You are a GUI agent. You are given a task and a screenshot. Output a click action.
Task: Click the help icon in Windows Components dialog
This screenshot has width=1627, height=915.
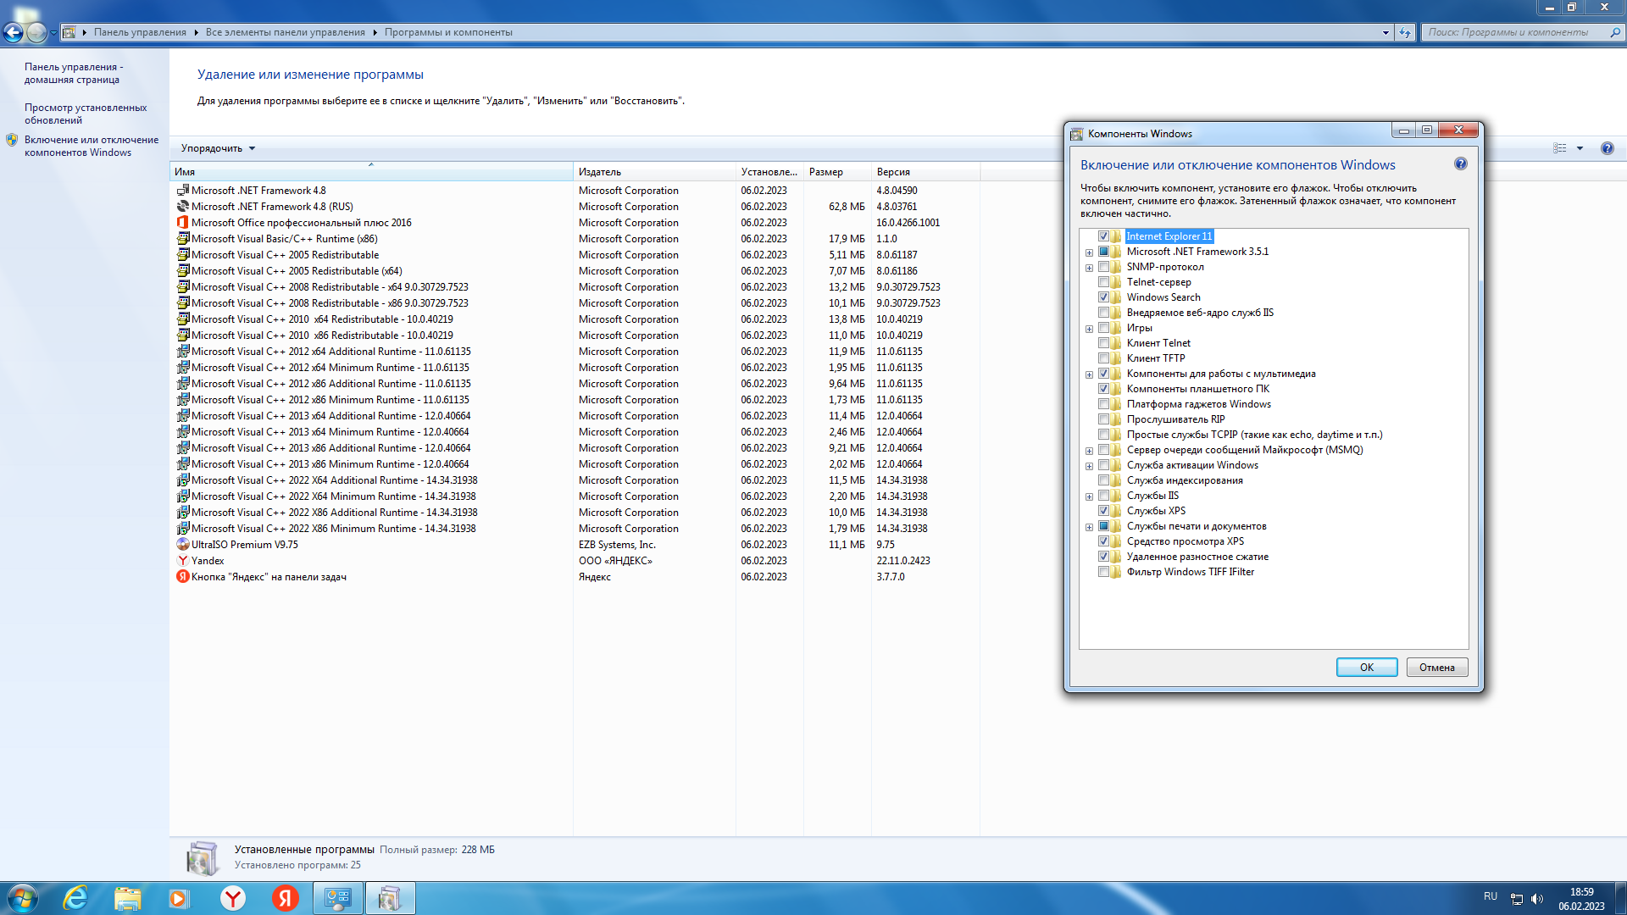[1460, 164]
